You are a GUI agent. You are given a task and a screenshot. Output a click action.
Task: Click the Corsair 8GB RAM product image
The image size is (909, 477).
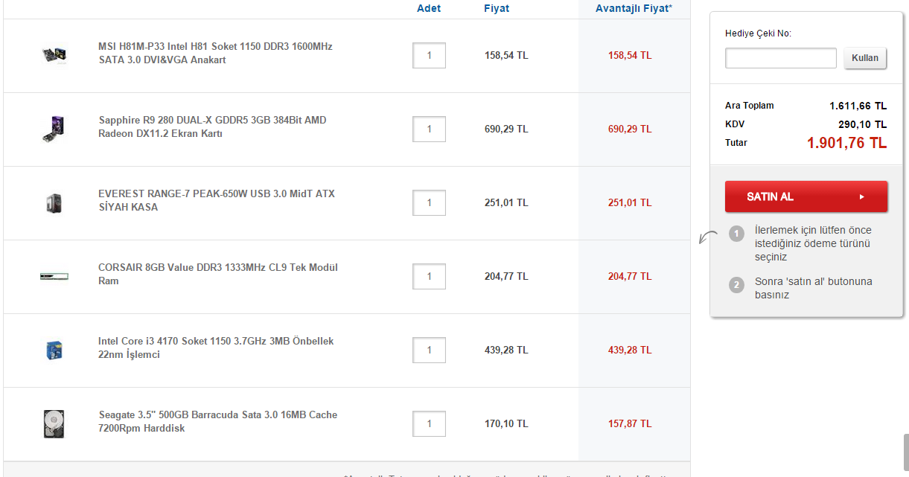[54, 276]
